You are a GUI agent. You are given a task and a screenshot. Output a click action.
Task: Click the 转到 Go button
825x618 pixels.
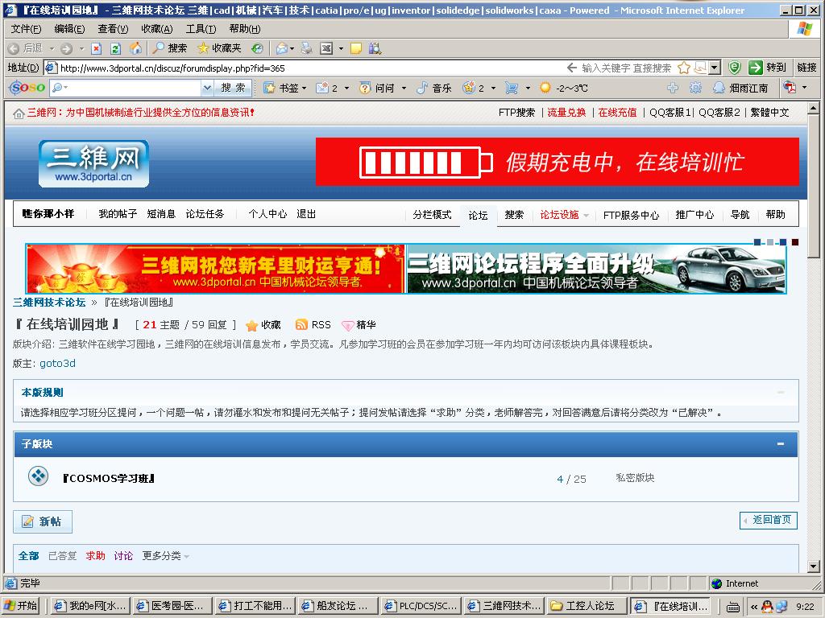click(767, 68)
